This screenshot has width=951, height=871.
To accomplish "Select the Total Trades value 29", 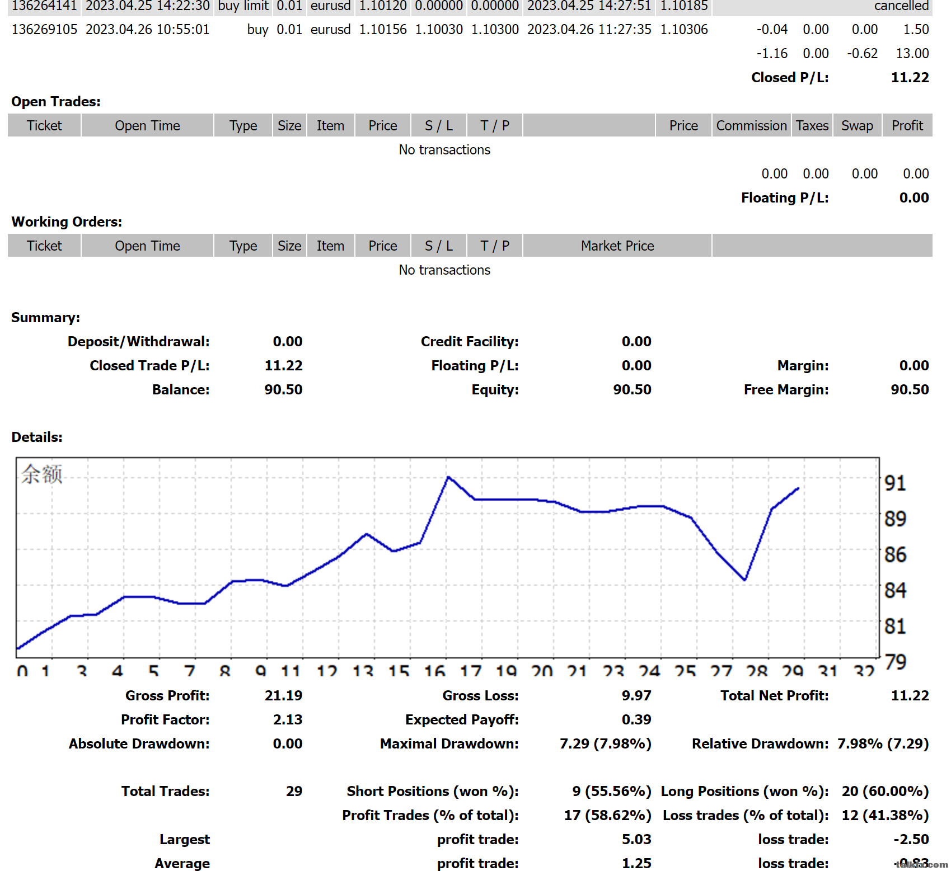I will coord(294,792).
